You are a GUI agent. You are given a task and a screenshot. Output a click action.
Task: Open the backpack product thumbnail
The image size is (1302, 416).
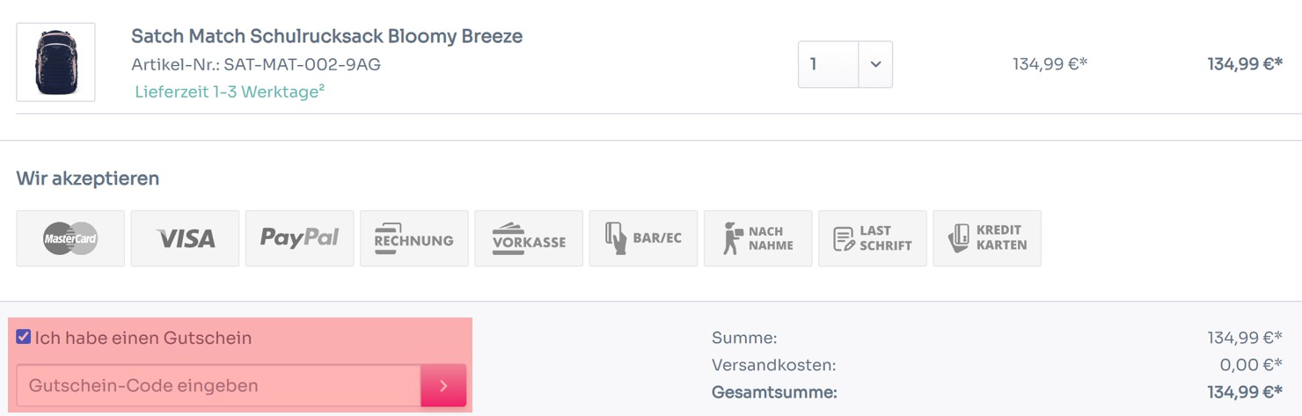[55, 62]
